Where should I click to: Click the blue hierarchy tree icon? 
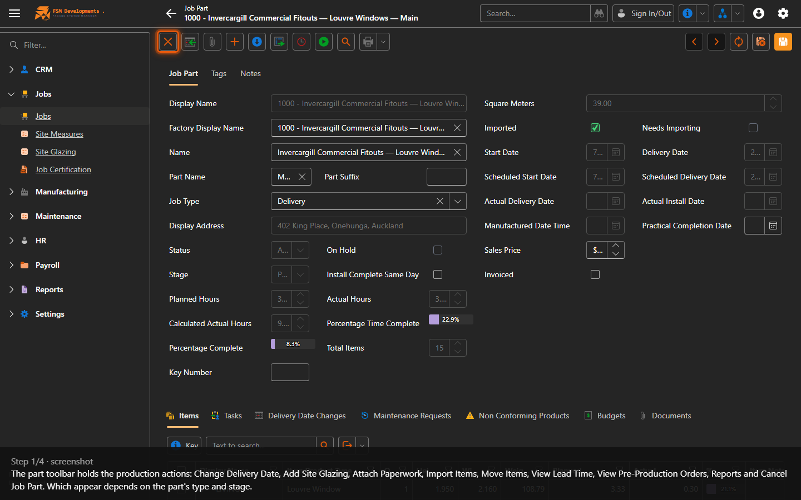(723, 13)
